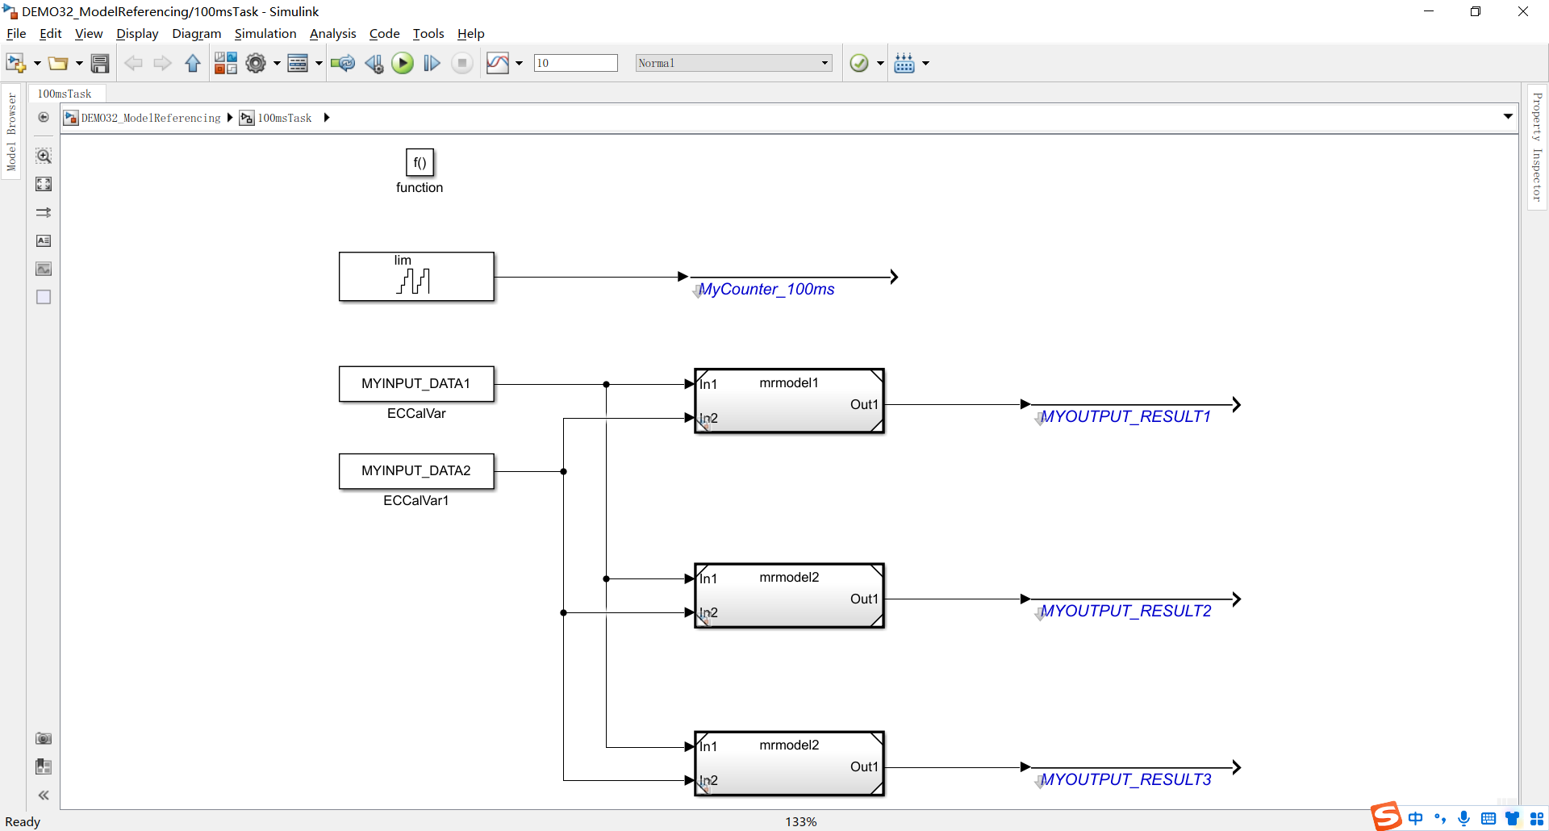Open the Simulation menu
This screenshot has width=1549, height=831.
pyautogui.click(x=265, y=33)
